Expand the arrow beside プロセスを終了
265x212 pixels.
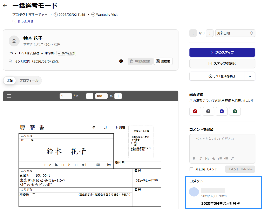coord(250,76)
